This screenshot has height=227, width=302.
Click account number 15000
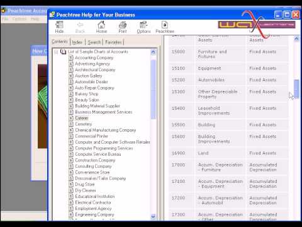[178, 52]
